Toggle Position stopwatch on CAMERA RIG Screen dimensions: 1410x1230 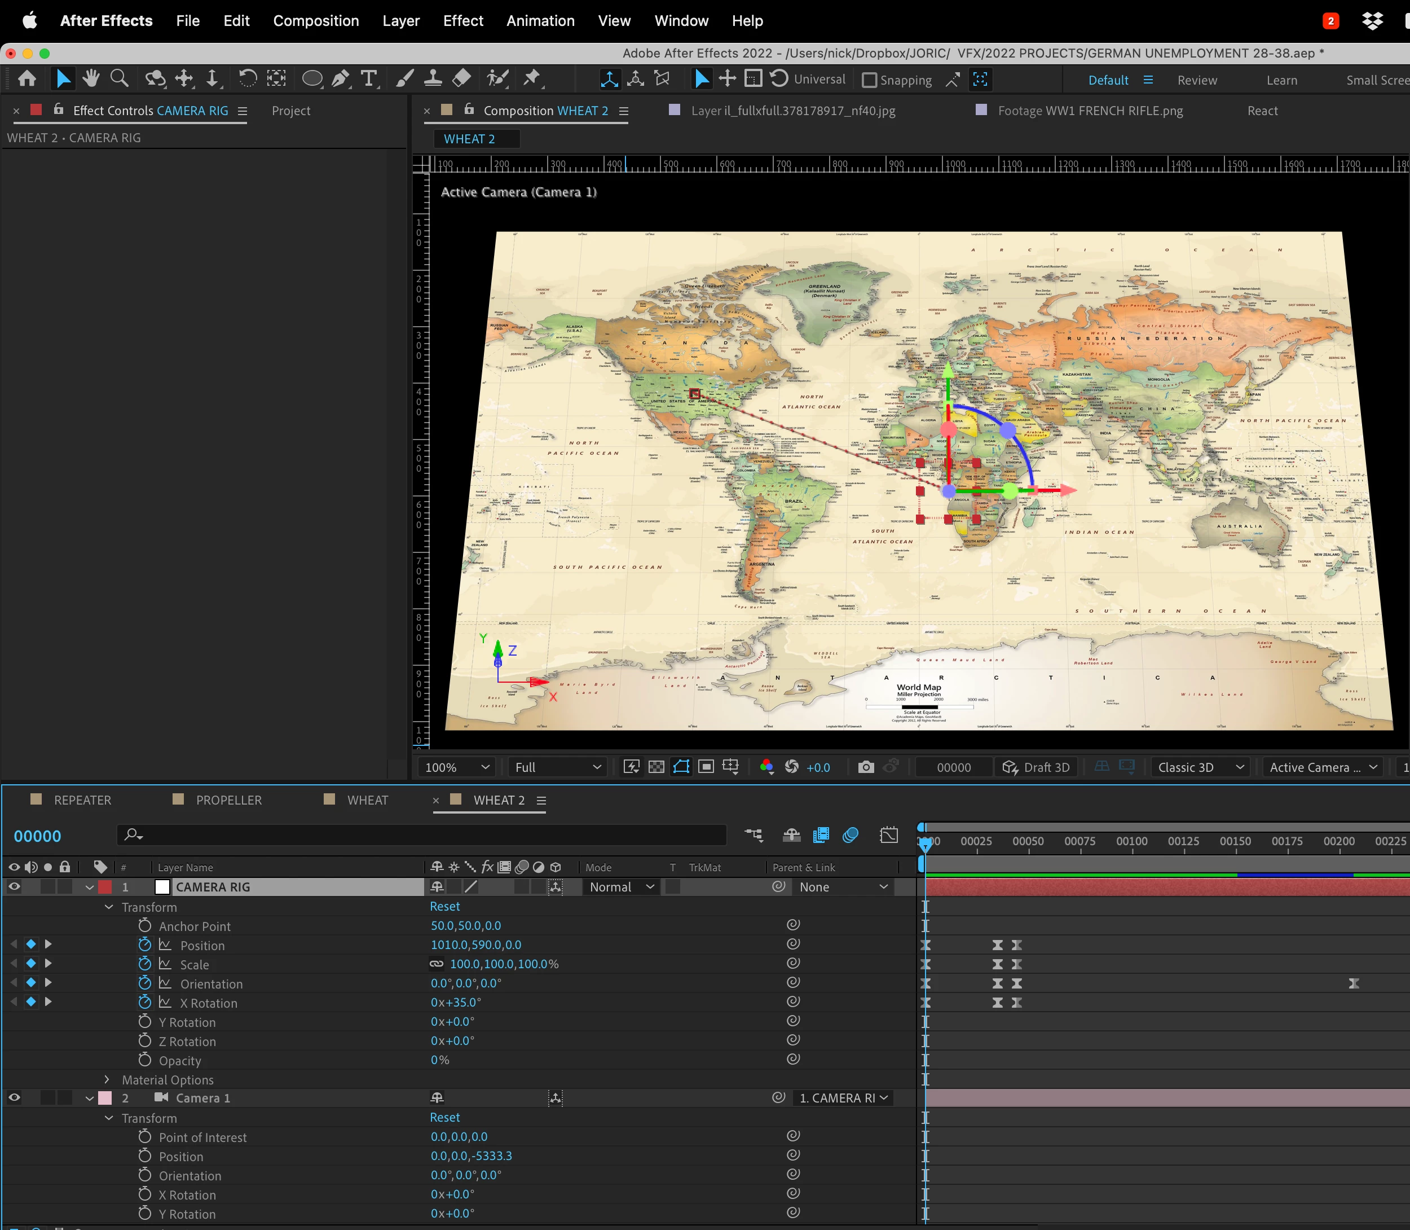tap(144, 945)
